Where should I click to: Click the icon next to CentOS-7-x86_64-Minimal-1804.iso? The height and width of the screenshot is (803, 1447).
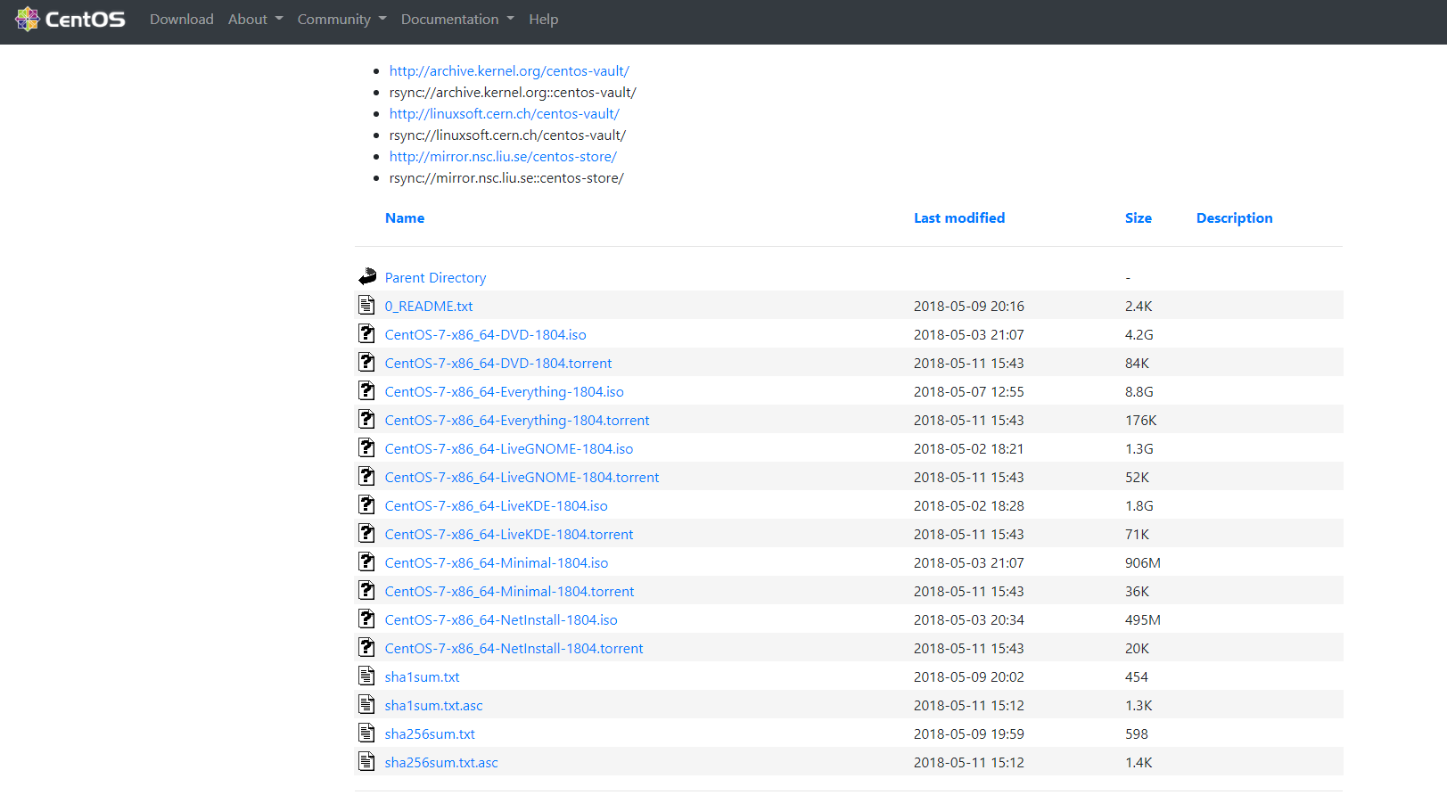(366, 561)
